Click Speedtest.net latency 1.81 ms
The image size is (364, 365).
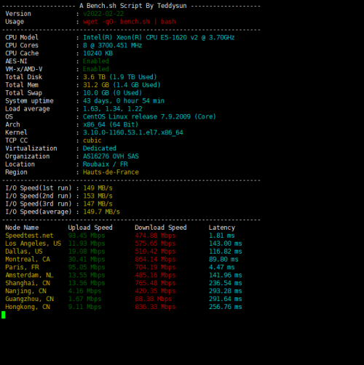pyautogui.click(x=222, y=236)
